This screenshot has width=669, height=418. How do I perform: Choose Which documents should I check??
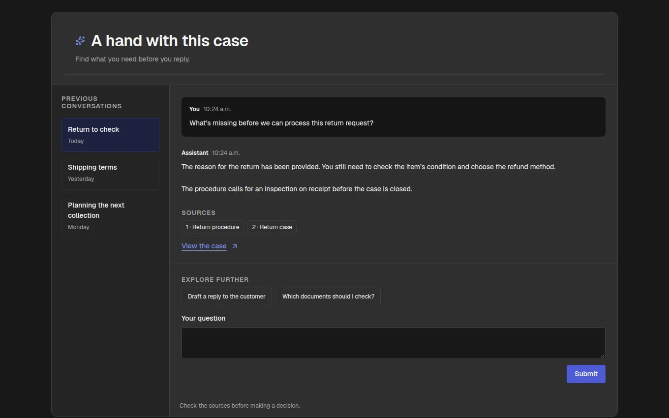328,297
